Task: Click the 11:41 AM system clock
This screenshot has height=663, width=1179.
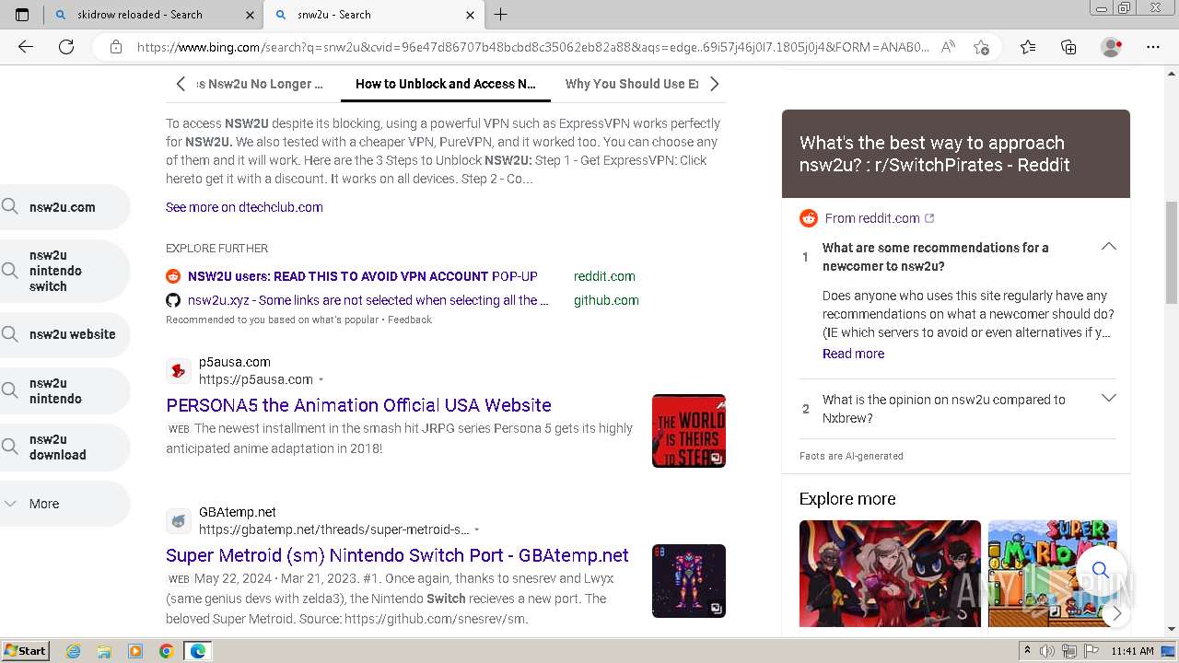Action: (x=1132, y=651)
